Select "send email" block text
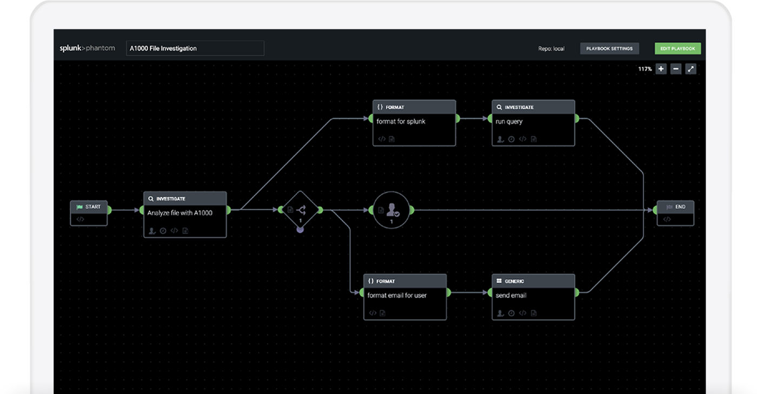Image resolution: width=757 pixels, height=394 pixels. pyautogui.click(x=511, y=296)
